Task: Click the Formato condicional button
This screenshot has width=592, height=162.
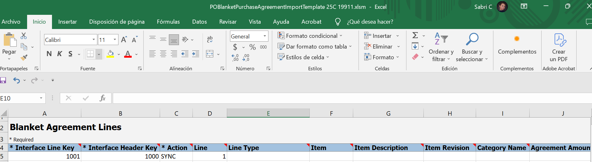Action: click(310, 36)
